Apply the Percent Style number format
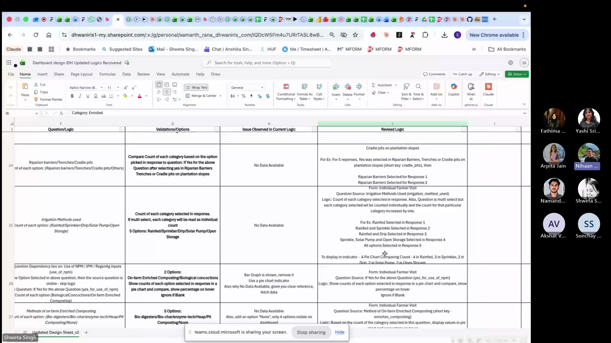 (244, 96)
